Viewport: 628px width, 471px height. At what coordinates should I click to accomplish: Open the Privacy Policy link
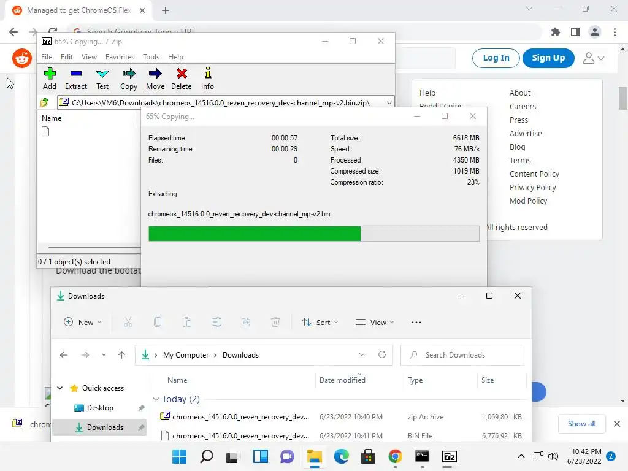click(533, 188)
